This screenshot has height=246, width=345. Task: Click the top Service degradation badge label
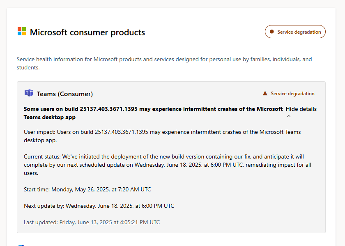299,32
